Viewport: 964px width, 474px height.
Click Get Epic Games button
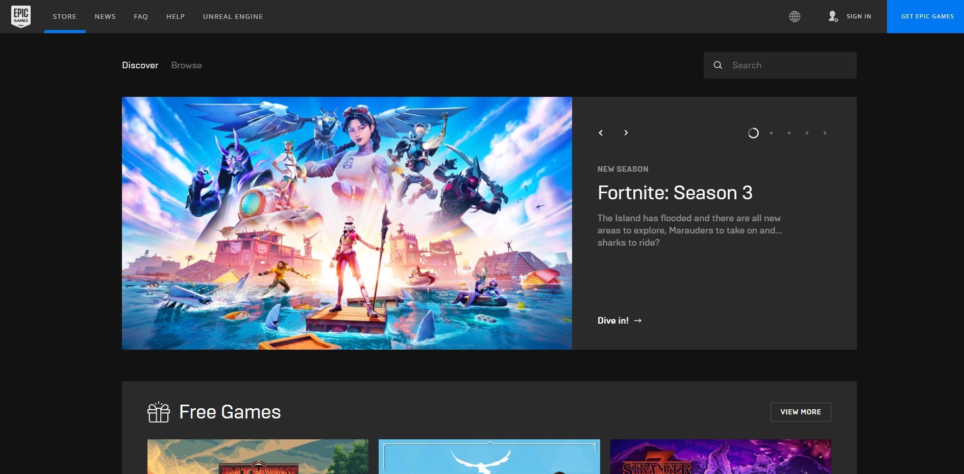[x=925, y=16]
